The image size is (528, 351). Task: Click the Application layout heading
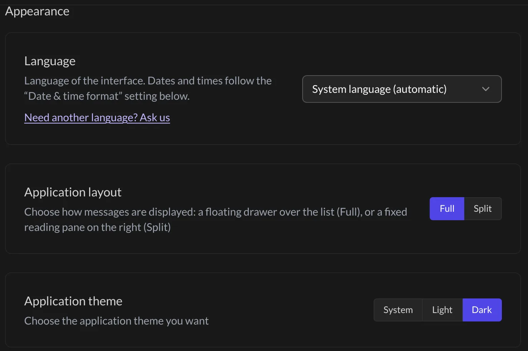click(73, 192)
